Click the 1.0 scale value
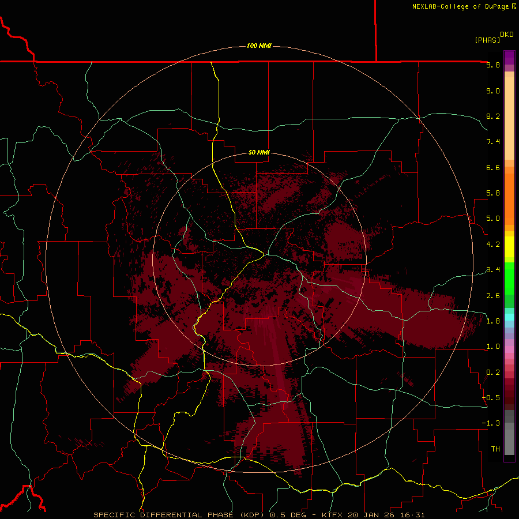The image size is (519, 519). pyautogui.click(x=493, y=347)
